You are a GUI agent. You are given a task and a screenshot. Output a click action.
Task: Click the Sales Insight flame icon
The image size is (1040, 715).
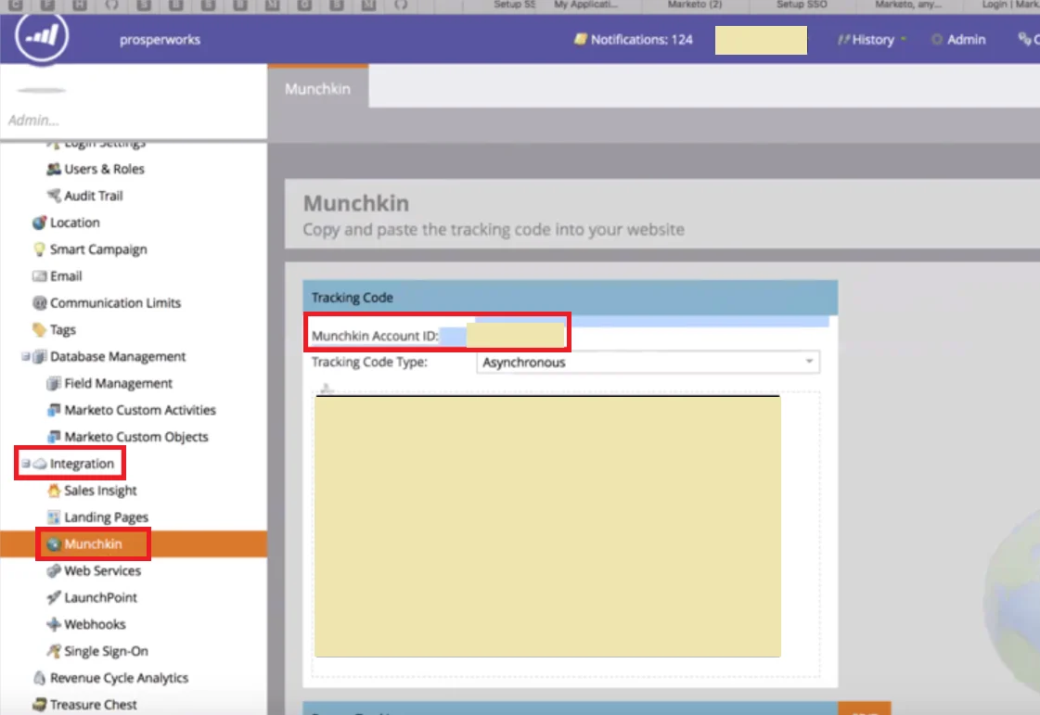54,491
